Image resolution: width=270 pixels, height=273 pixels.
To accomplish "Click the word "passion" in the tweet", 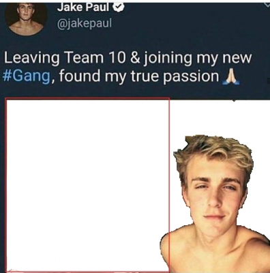I will point(192,77).
